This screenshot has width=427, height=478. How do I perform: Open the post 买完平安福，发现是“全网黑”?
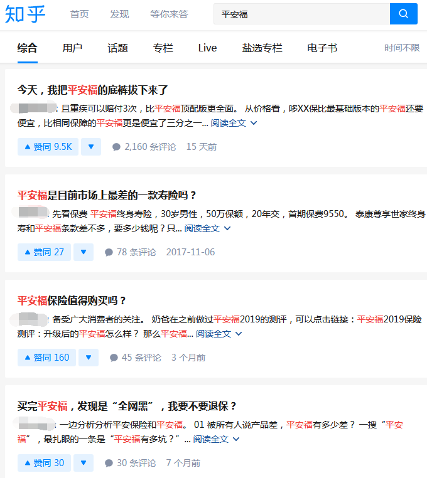(127, 406)
